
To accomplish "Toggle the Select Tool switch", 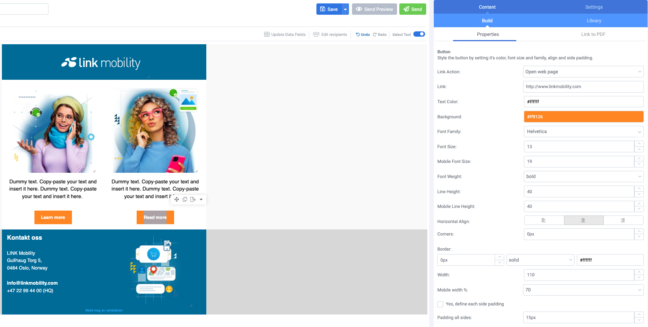I will point(419,34).
